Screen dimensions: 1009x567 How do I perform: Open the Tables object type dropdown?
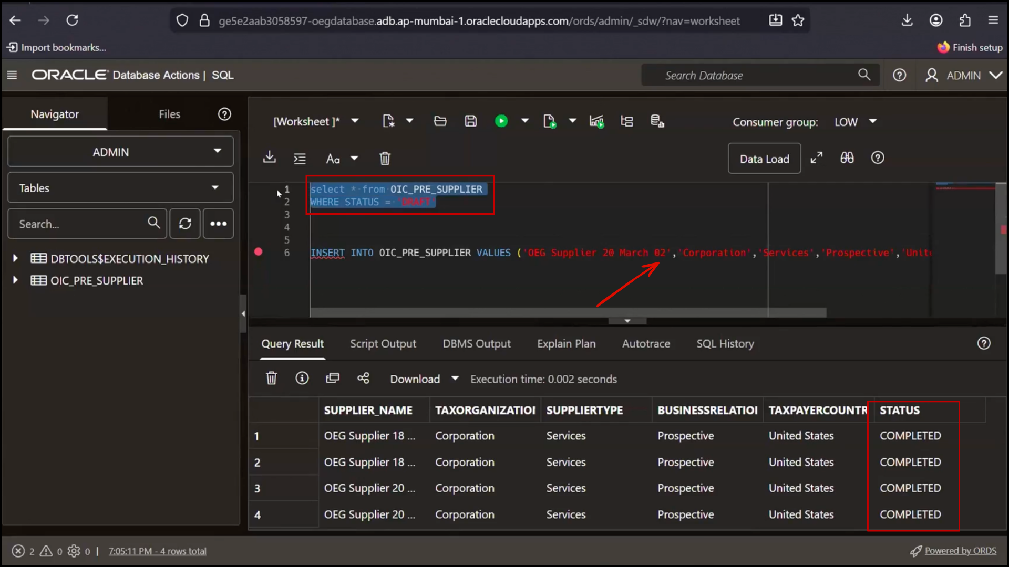120,187
